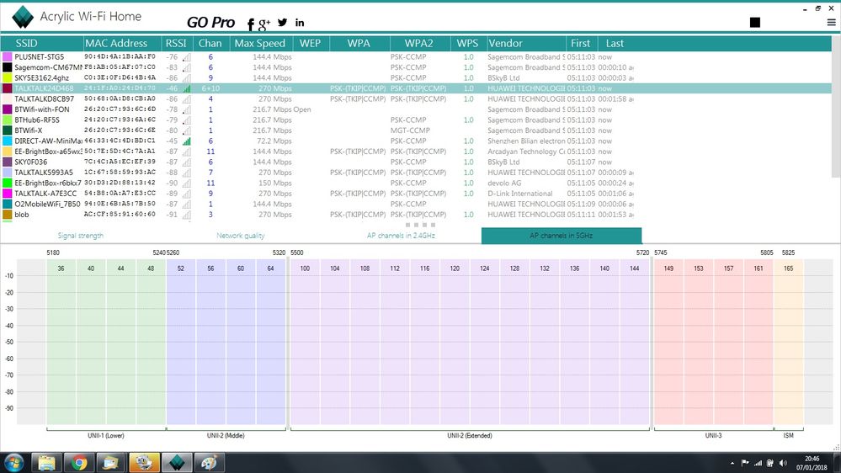
Task: Select AP channels in 5GHz tab
Action: click(x=561, y=236)
